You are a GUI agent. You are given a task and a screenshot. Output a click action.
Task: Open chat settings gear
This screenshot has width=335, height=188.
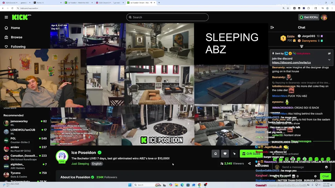pos(315,176)
